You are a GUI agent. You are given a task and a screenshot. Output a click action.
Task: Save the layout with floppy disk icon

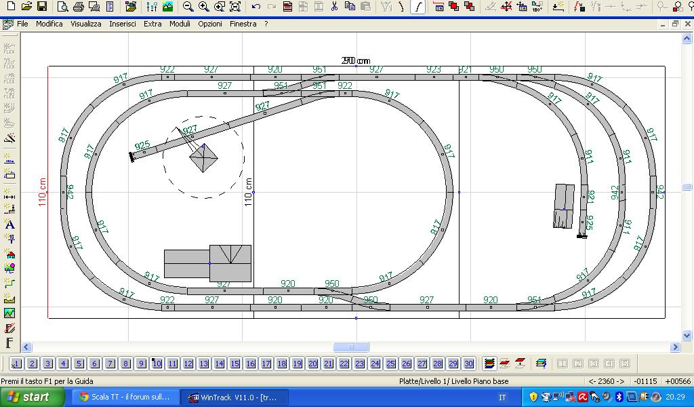tap(42, 6)
